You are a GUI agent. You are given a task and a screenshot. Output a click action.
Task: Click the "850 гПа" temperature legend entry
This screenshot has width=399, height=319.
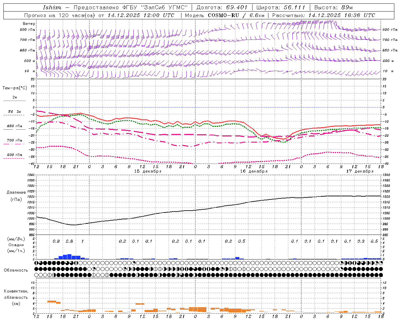point(15,126)
